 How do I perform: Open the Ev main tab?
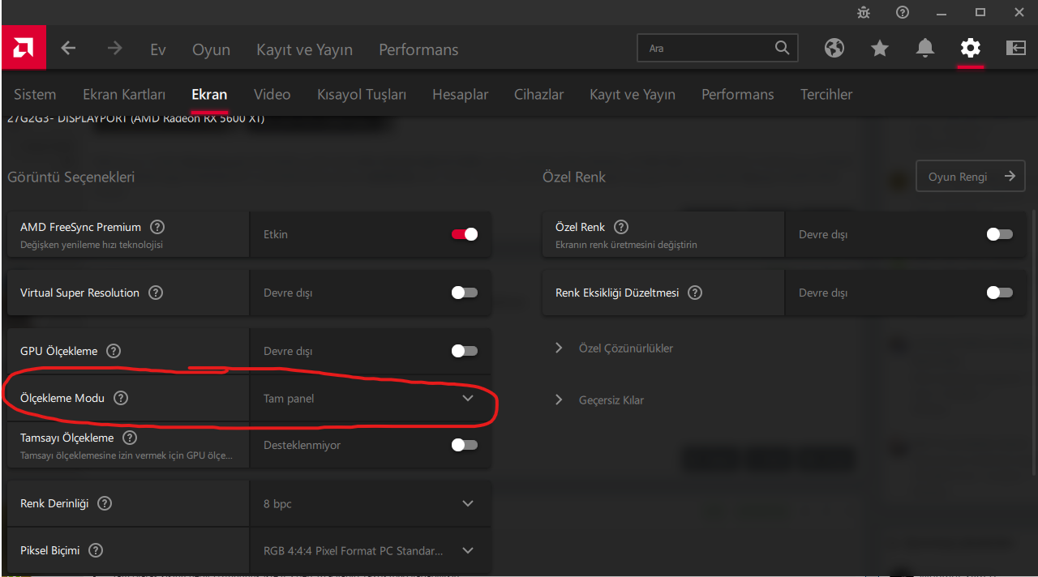point(158,49)
